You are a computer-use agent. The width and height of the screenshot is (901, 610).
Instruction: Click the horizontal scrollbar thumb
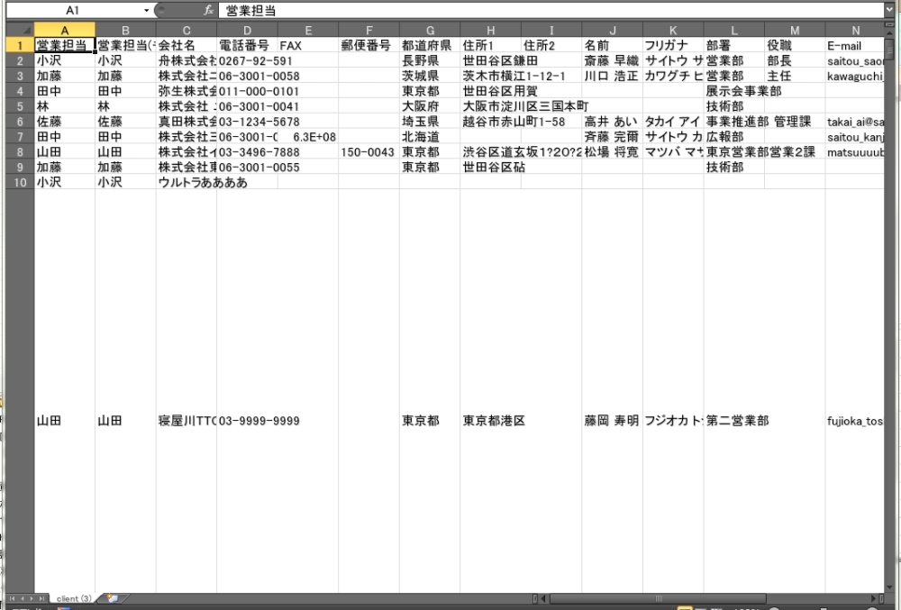coord(658,598)
